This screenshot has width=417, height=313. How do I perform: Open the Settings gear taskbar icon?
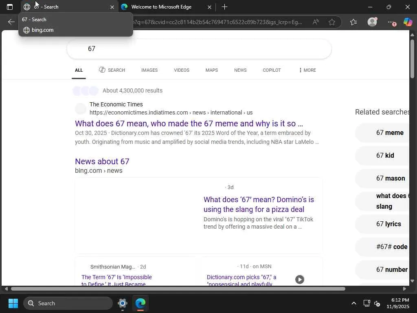point(123,303)
